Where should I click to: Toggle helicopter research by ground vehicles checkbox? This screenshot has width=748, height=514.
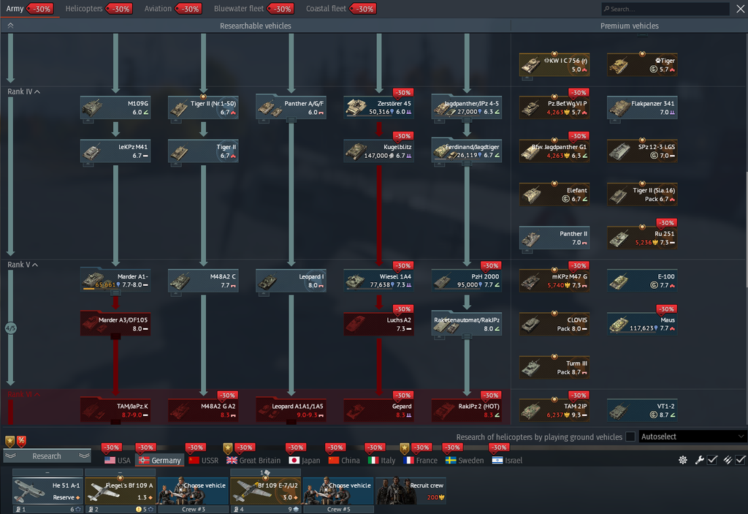click(630, 436)
